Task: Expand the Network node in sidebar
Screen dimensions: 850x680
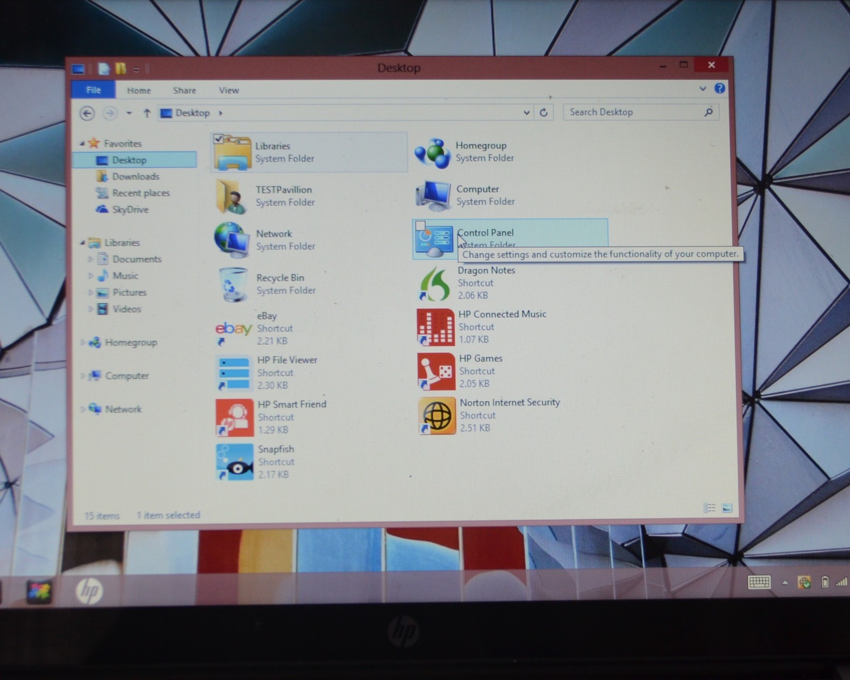Action: 83,409
